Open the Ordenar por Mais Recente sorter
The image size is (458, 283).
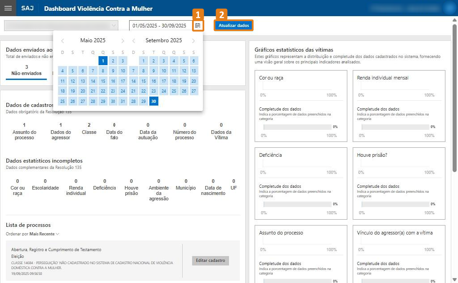click(44, 234)
